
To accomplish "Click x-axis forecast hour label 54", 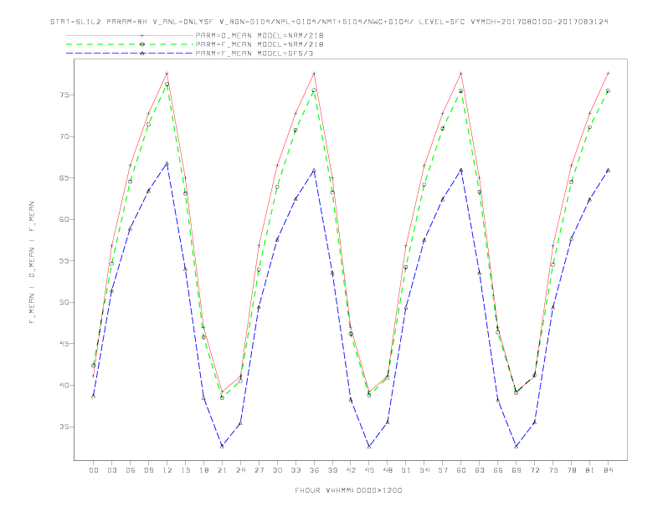I will [x=424, y=470].
